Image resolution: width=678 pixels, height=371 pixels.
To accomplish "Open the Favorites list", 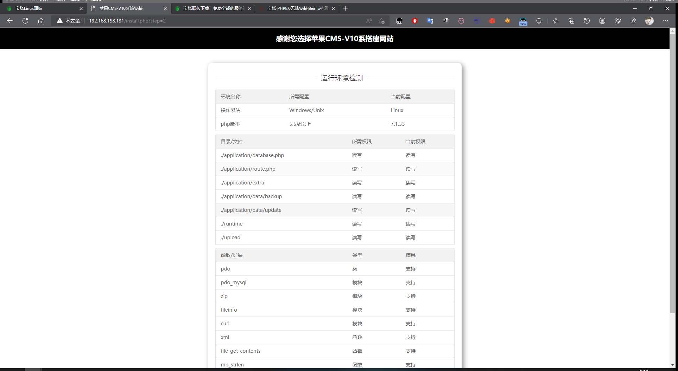I will 556,21.
